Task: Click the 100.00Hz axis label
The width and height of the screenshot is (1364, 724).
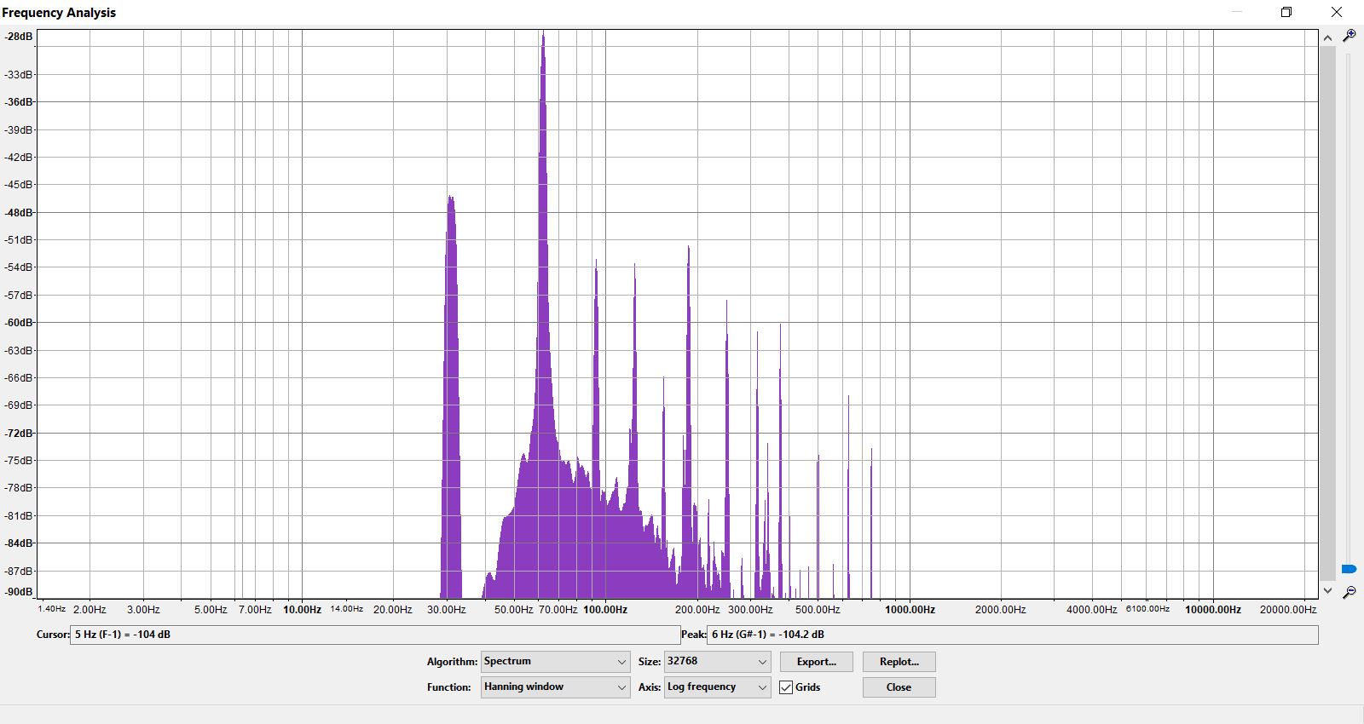Action: pos(605,610)
